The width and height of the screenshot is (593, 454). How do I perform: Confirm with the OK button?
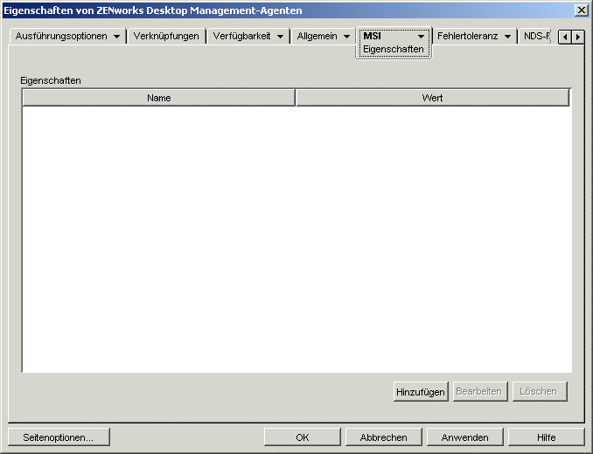[302, 437]
